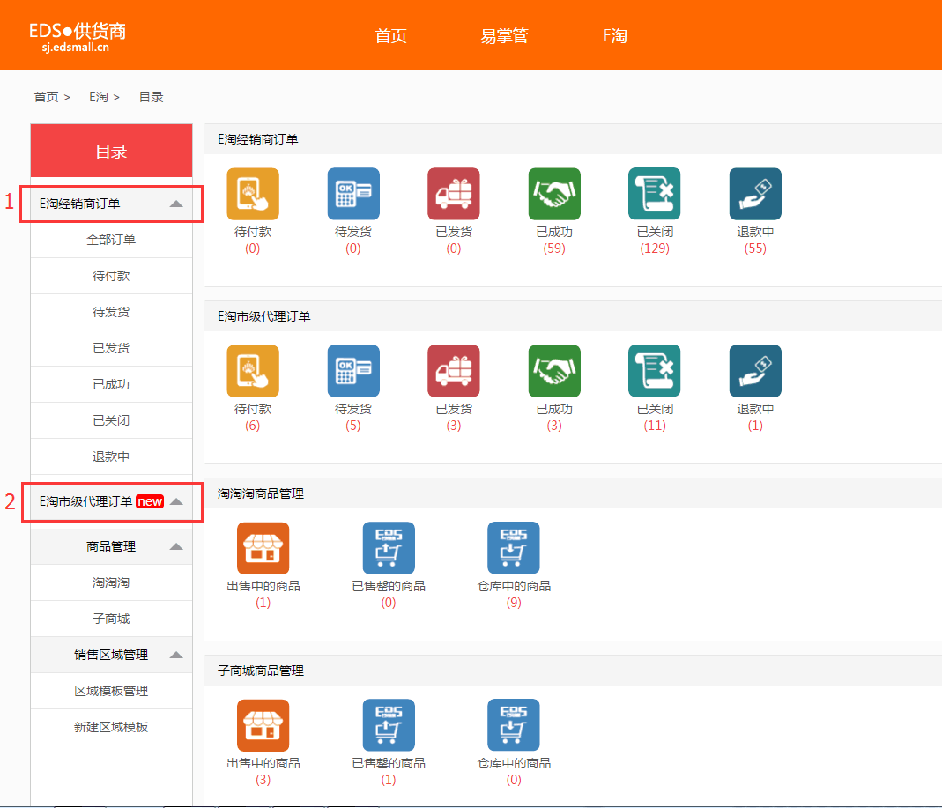Select 待付款 in the sidebar menu
The height and width of the screenshot is (808, 942).
(x=111, y=276)
